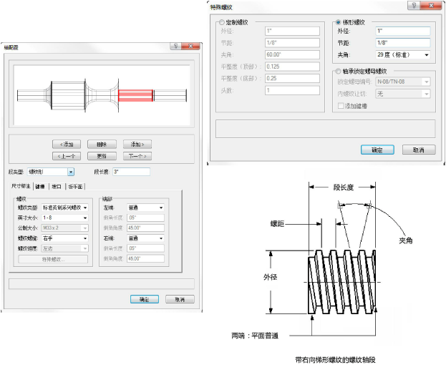Click 确定 in the 特殊螺纹 dialog
This screenshot has height=375, width=446.
377,150
